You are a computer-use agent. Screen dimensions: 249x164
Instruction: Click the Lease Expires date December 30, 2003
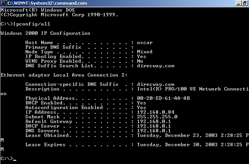(191, 145)
